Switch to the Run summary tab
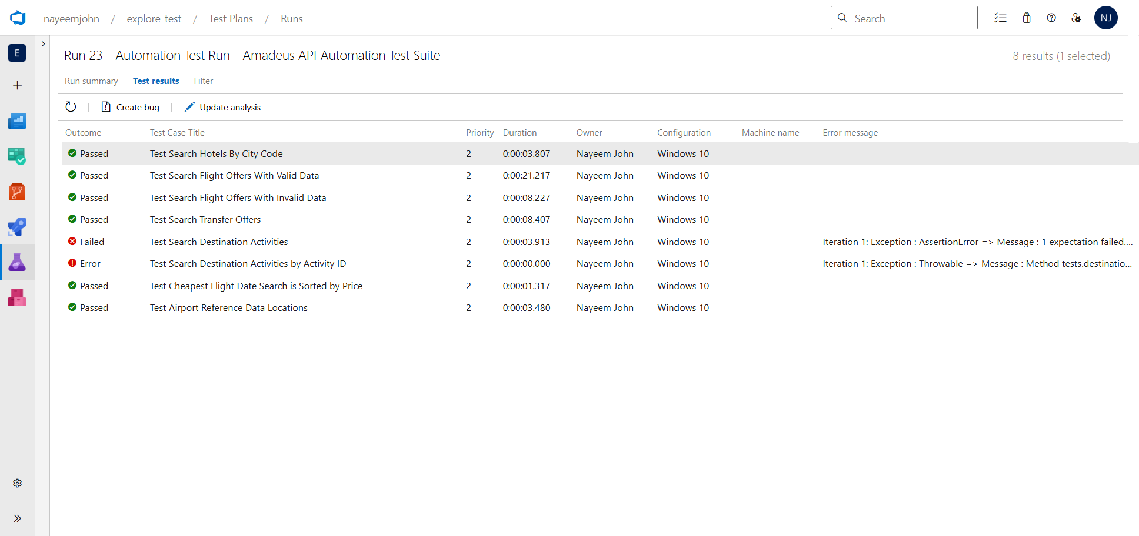1139x536 pixels. [x=91, y=81]
